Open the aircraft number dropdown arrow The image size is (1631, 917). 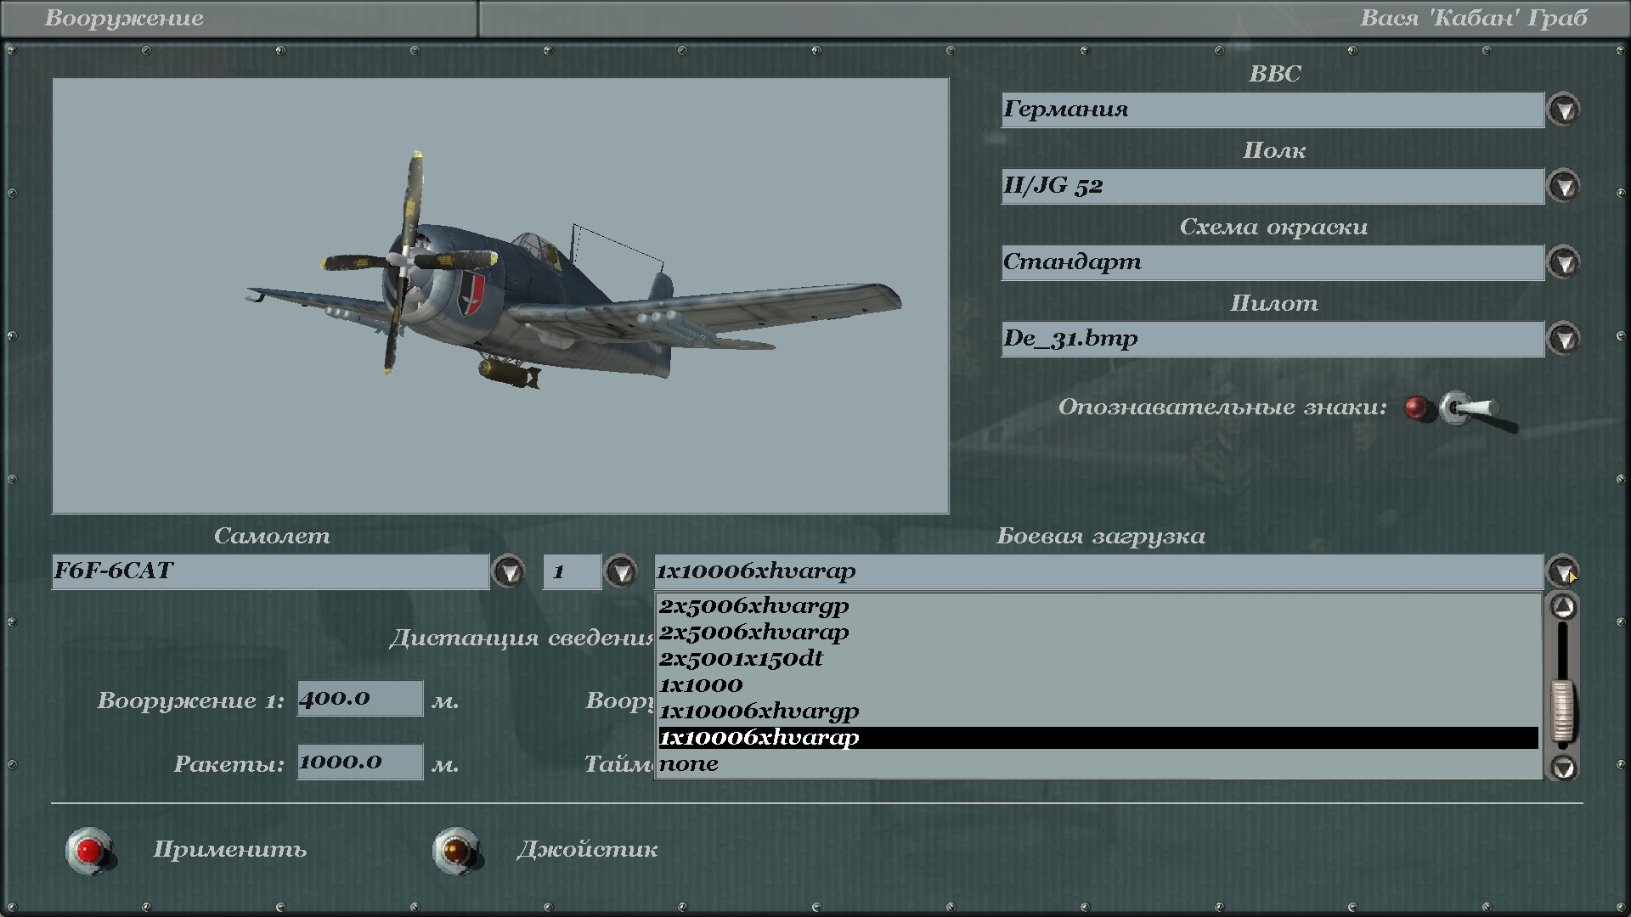(621, 571)
